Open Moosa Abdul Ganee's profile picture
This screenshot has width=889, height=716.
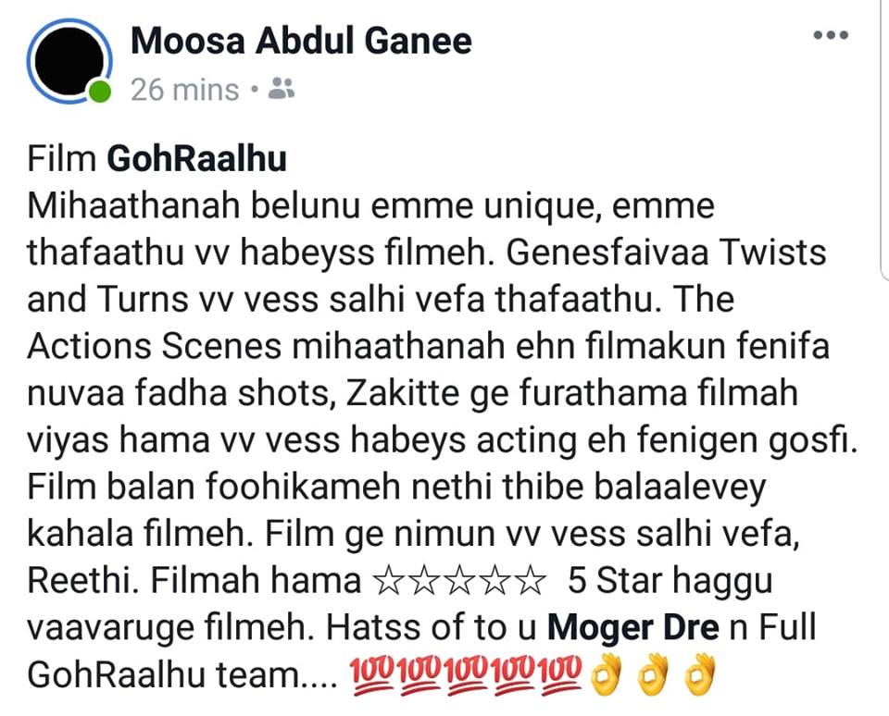[x=69, y=61]
